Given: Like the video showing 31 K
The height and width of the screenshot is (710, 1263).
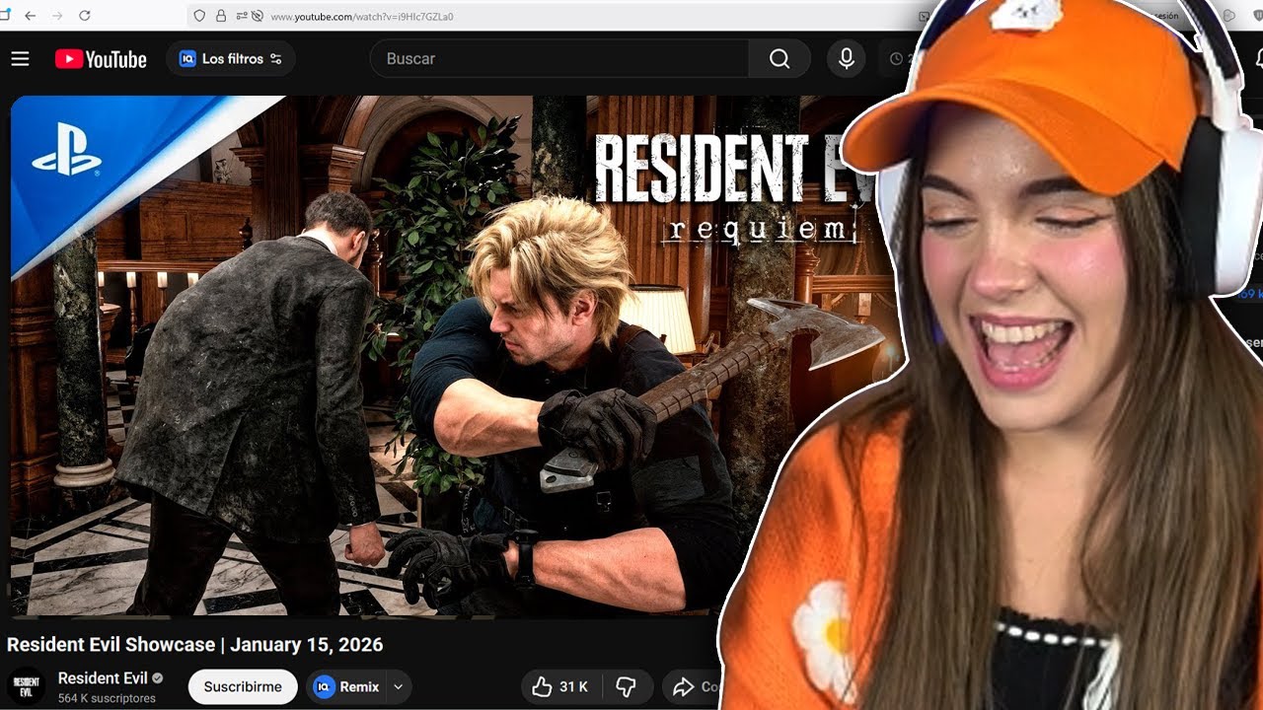Looking at the screenshot, I should pyautogui.click(x=559, y=687).
